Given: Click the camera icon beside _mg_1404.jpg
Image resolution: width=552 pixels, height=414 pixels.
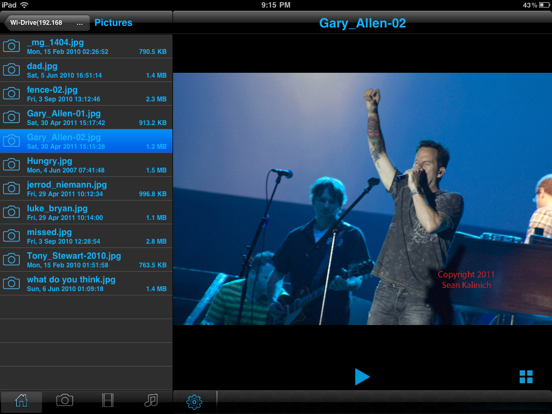Looking at the screenshot, I should click(x=11, y=46).
